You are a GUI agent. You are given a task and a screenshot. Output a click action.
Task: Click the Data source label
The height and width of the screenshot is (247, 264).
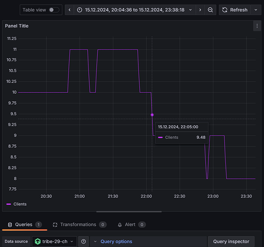[x=16, y=242]
